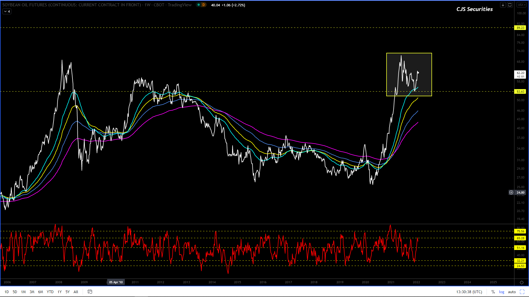Click the Go to date calendar icon
The width and height of the screenshot is (529, 297).
[90, 292]
